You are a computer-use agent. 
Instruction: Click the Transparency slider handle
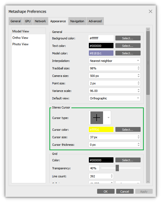(x=117, y=168)
